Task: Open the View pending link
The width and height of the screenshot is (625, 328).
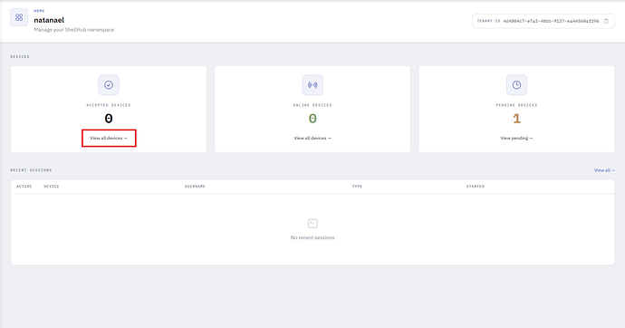Action: [x=516, y=139]
